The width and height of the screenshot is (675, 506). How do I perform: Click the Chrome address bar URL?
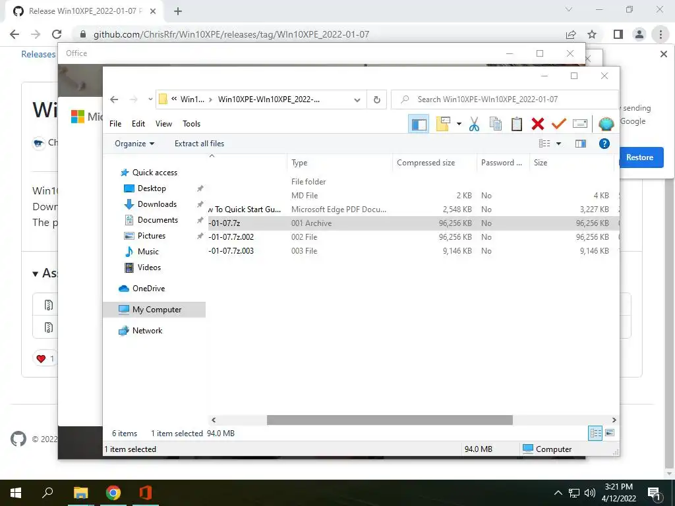point(231,34)
